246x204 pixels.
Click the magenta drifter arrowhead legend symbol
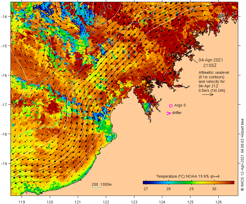[169, 113]
